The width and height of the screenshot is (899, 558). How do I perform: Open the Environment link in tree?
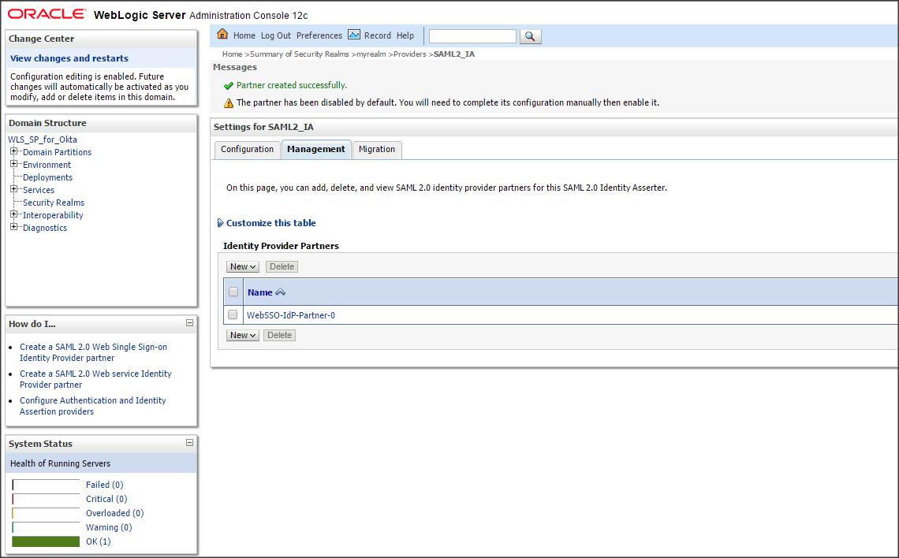point(47,165)
